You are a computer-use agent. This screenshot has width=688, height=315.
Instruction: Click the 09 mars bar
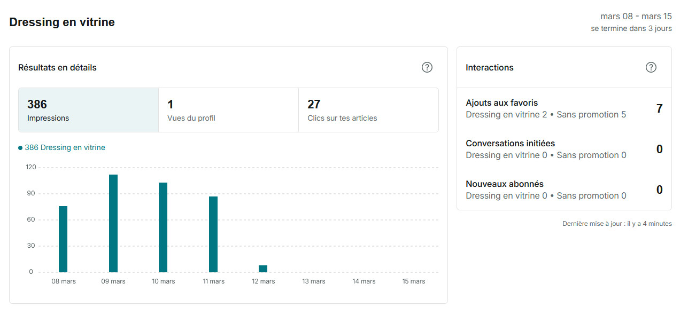point(113,224)
